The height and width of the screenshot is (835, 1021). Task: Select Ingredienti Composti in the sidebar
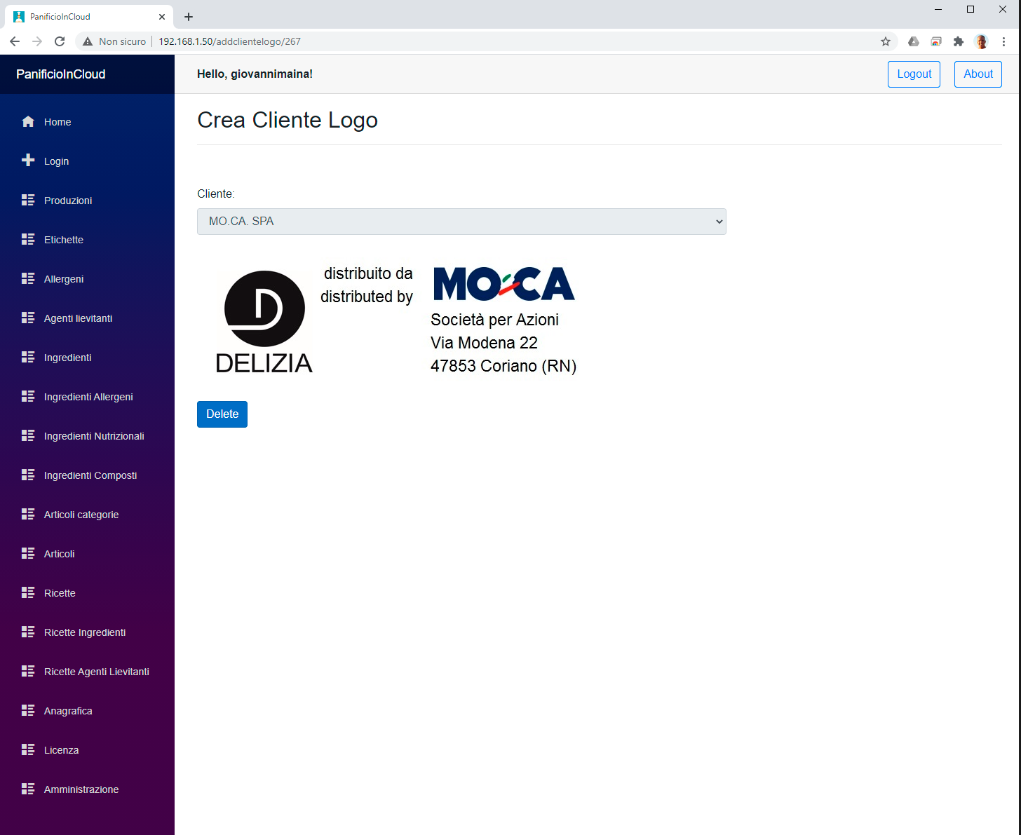point(87,475)
